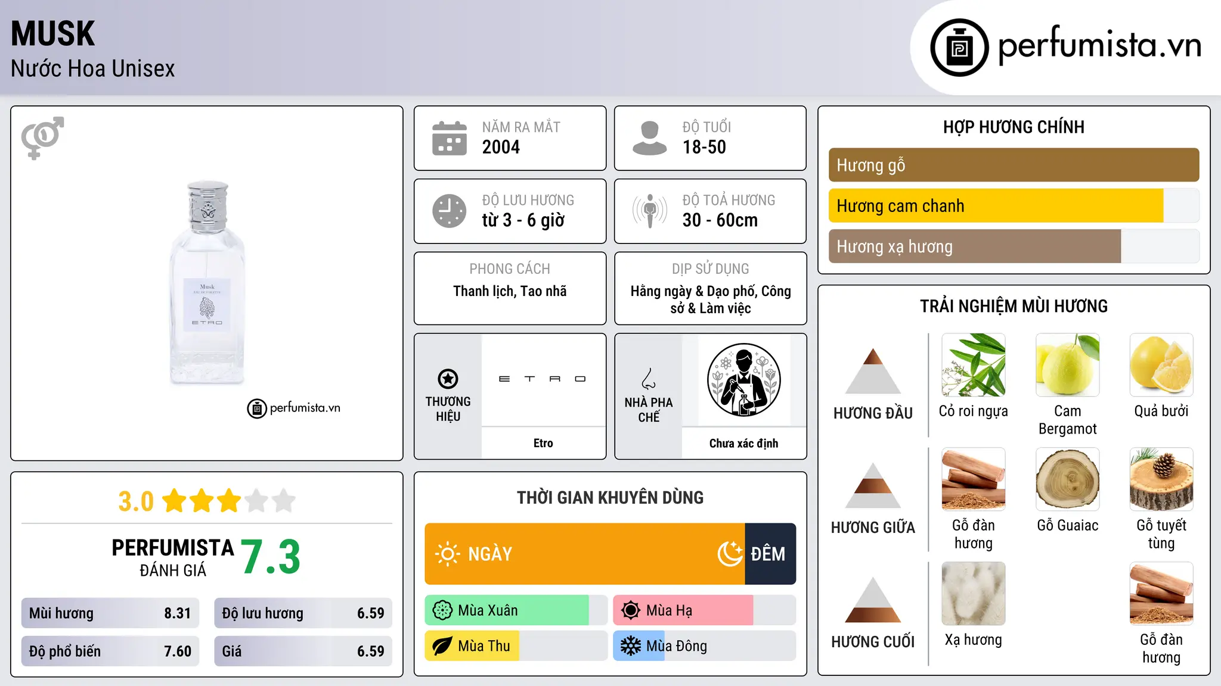This screenshot has width=1221, height=686.
Task: Click the Mùa Thu season bar
Action: pyautogui.click(x=516, y=646)
